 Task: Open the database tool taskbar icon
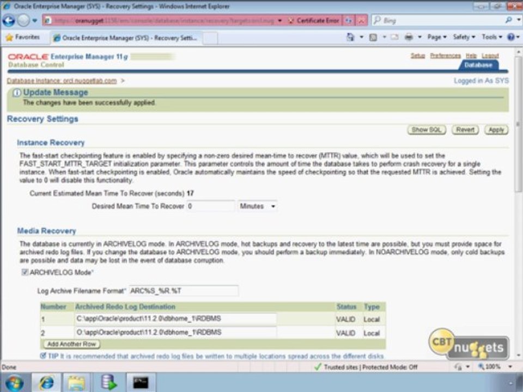click(x=108, y=382)
